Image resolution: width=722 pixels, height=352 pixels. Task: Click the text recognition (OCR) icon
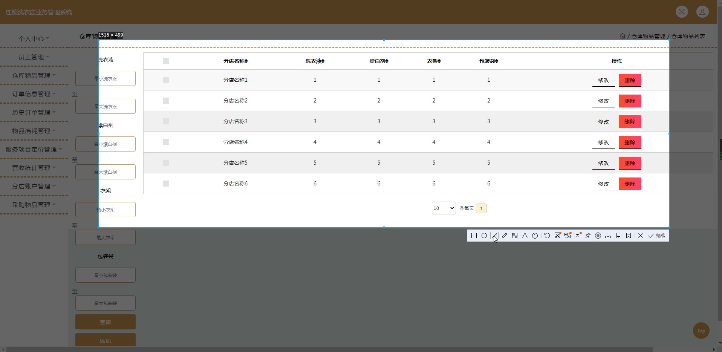tap(578, 236)
